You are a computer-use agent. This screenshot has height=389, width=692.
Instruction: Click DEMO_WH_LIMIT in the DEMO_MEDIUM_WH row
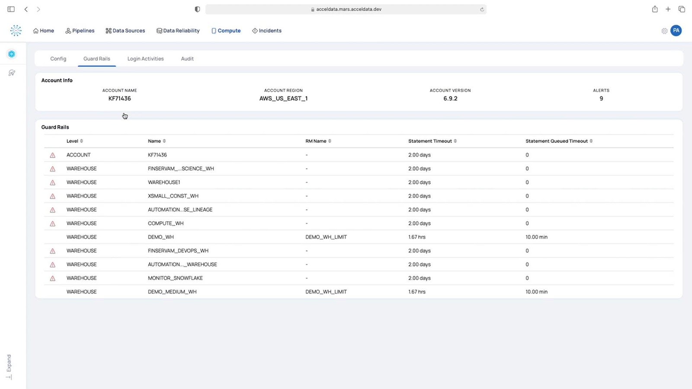[326, 292]
